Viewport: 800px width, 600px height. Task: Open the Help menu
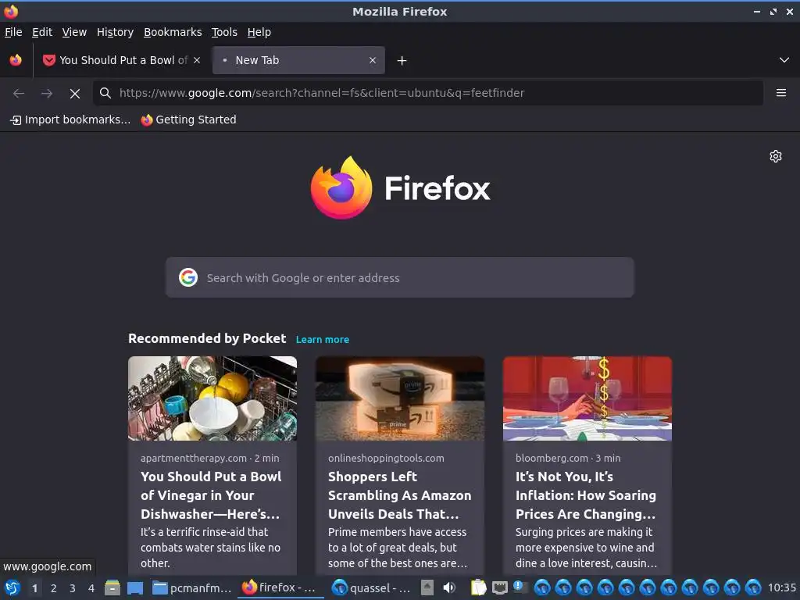[x=259, y=32]
